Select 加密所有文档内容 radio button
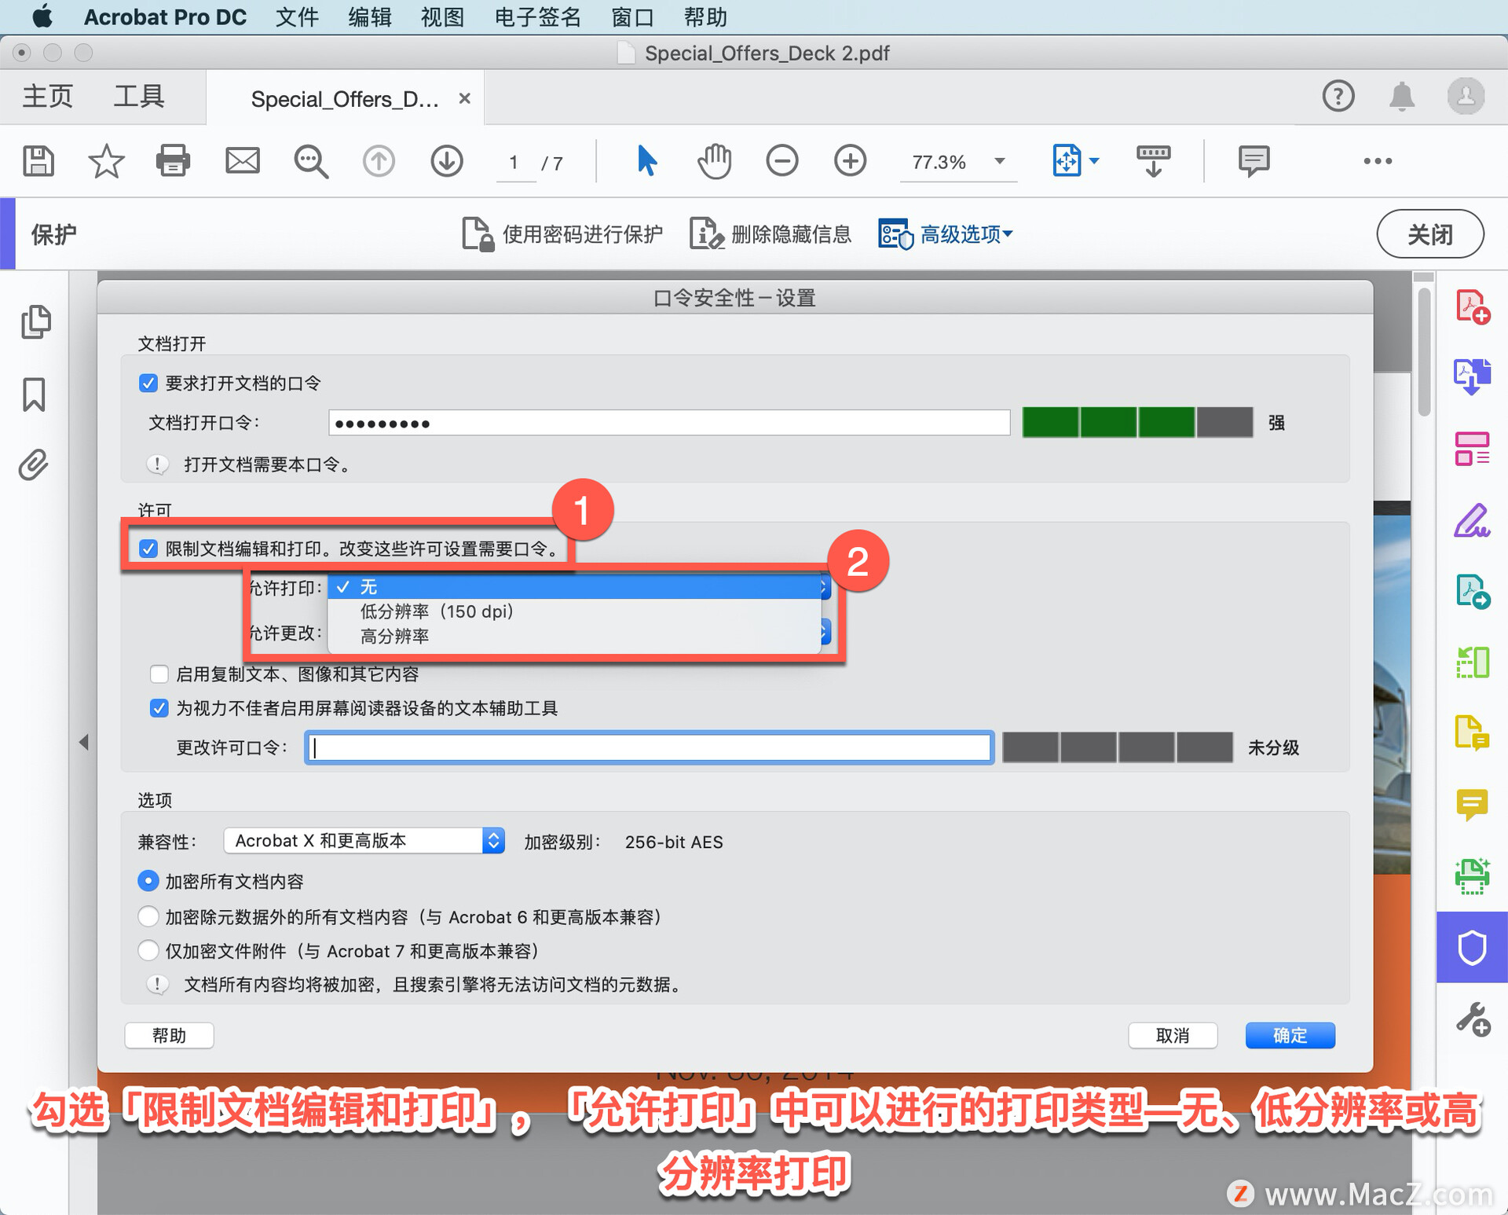Image resolution: width=1508 pixels, height=1215 pixels. click(148, 881)
